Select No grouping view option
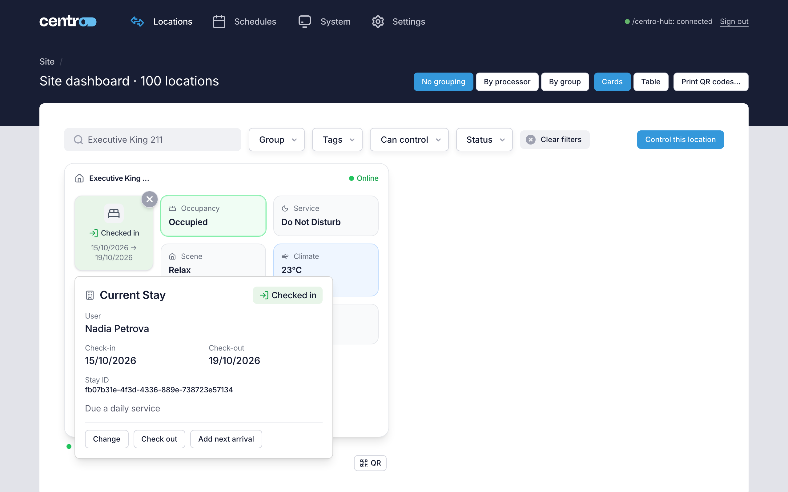The image size is (788, 492). [443, 82]
